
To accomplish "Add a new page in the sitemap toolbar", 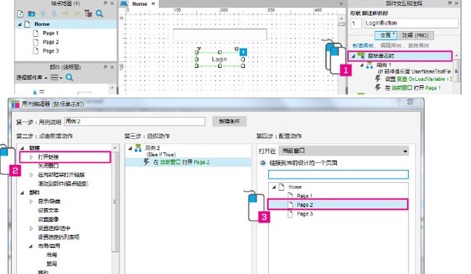I will click(20, 14).
